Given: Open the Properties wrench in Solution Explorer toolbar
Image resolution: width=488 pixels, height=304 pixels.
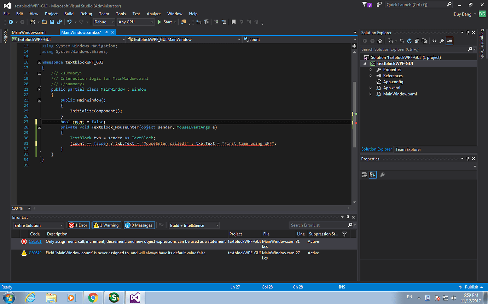Looking at the screenshot, I should click(442, 41).
